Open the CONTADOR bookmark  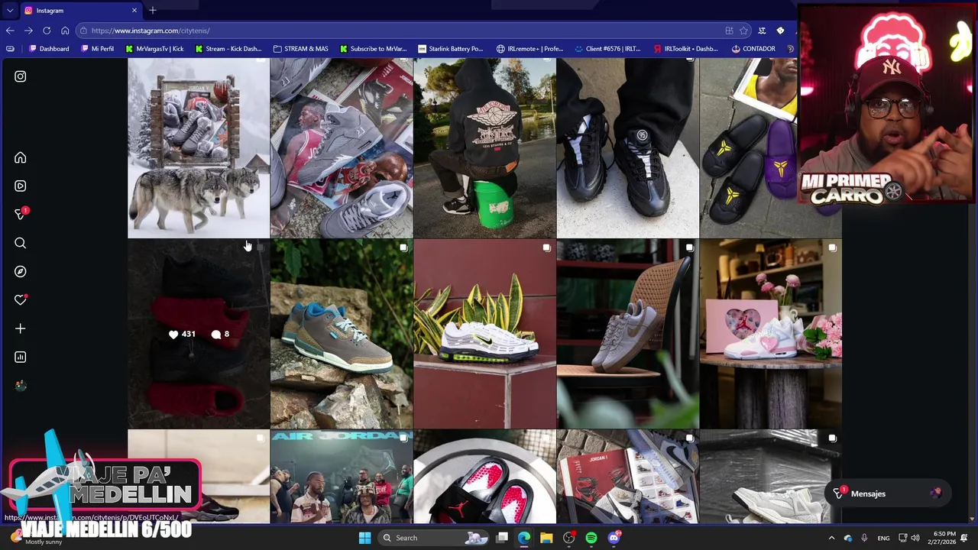point(753,49)
